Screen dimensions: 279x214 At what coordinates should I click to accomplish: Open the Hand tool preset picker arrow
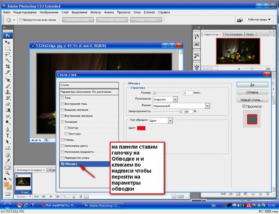[14, 20]
